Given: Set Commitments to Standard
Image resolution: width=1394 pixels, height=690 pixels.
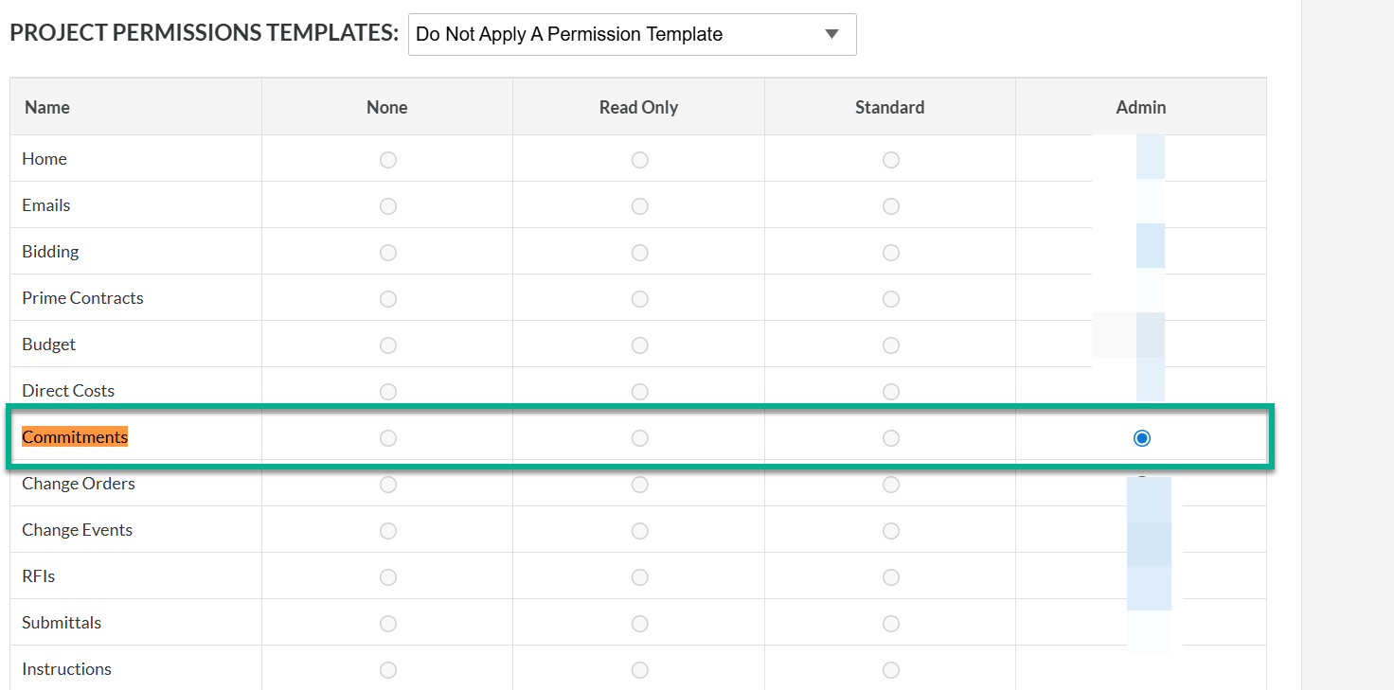Looking at the screenshot, I should [891, 438].
